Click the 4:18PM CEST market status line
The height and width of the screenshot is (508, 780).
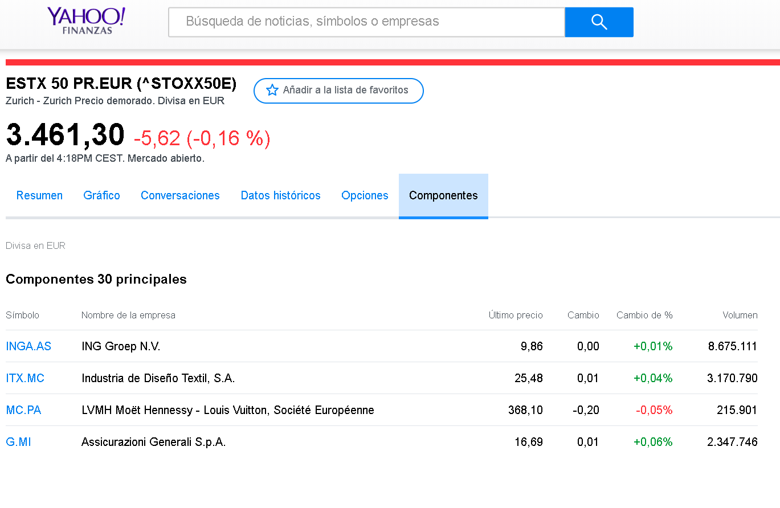(x=105, y=158)
